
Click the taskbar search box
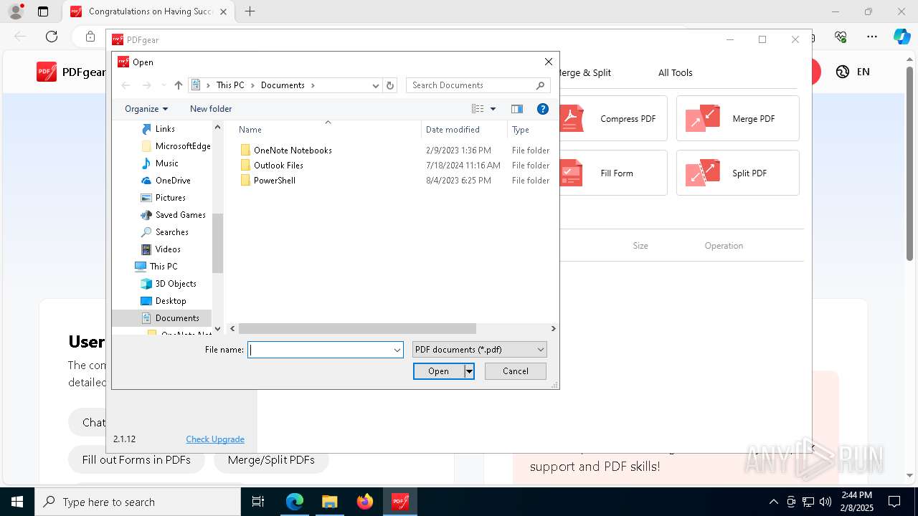click(x=138, y=502)
